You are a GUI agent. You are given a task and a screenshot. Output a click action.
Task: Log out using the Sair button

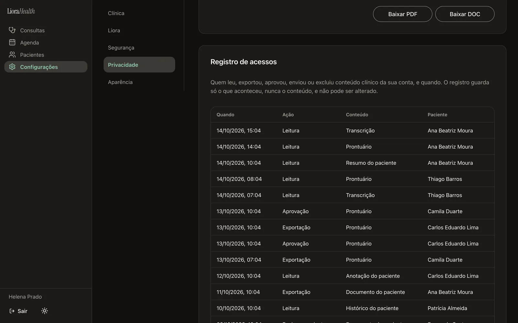[18, 311]
